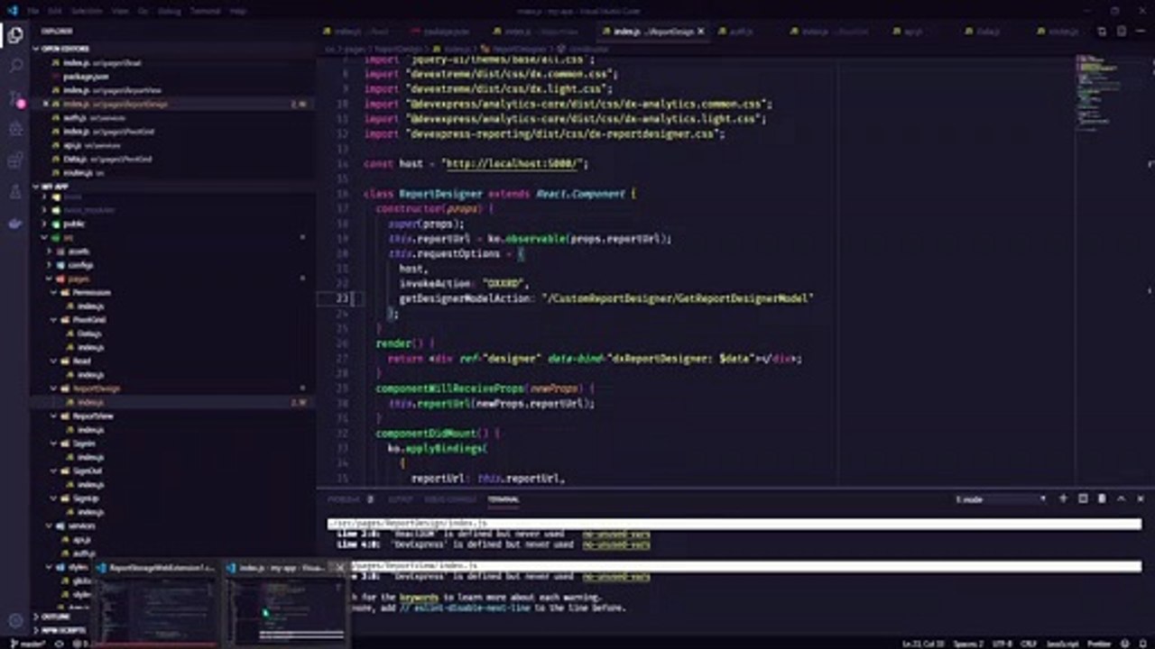Collapse the src folder
Viewport: 1155px width, 649px height.
68,237
